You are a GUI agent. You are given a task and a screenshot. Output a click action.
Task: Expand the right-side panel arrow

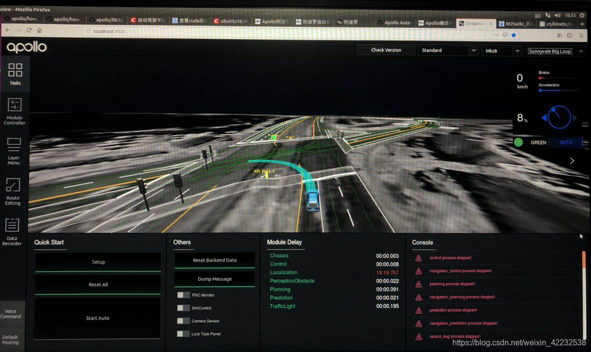(572, 161)
